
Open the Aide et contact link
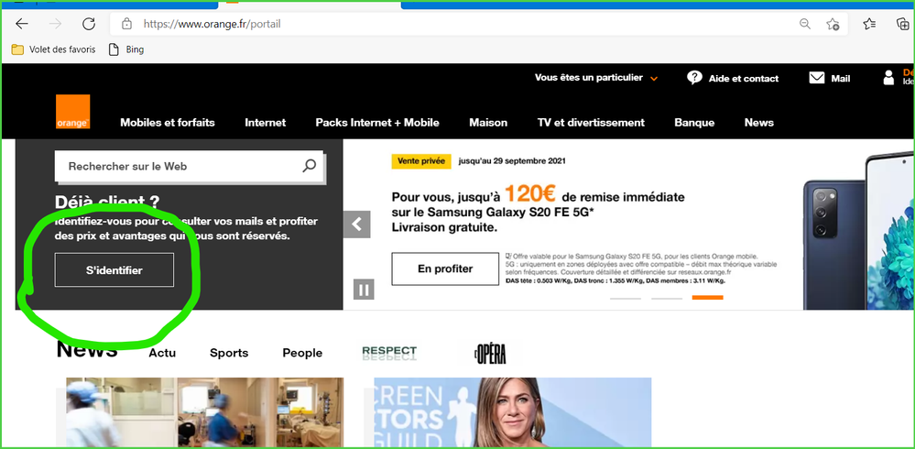pos(744,78)
